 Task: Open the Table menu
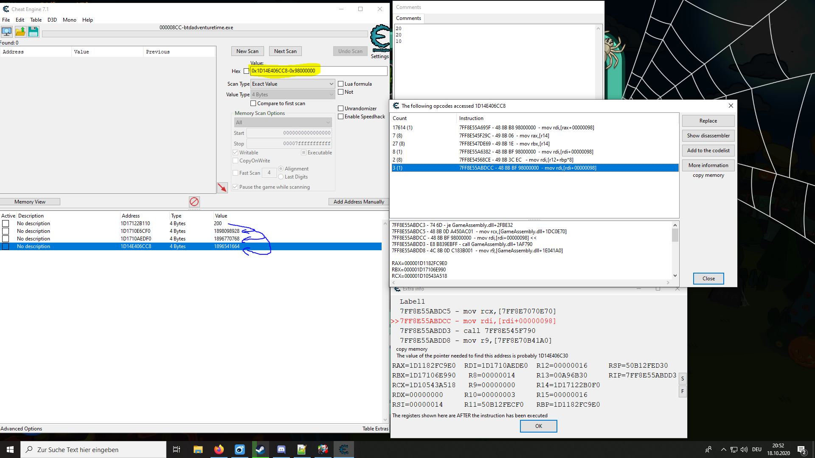pyautogui.click(x=36, y=20)
